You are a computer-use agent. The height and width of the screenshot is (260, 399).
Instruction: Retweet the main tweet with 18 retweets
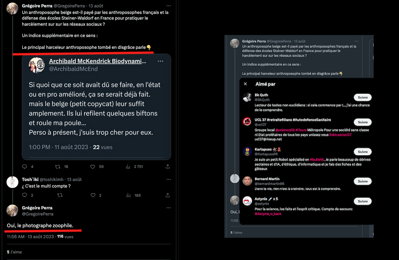click(58, 166)
